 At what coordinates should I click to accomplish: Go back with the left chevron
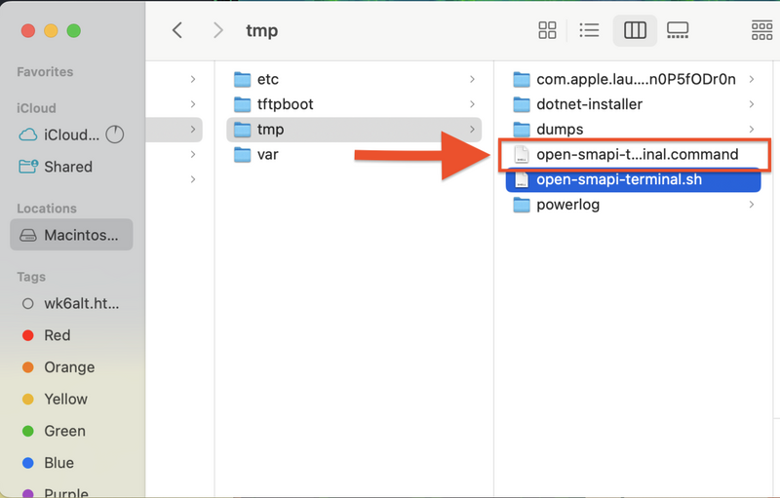tap(177, 30)
